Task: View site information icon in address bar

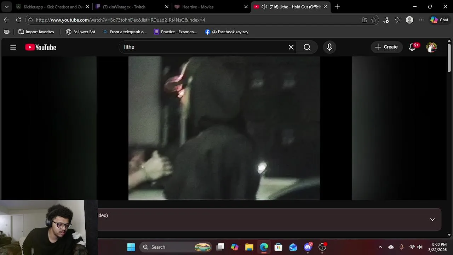Action: pos(30,20)
